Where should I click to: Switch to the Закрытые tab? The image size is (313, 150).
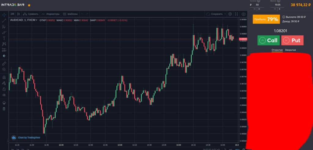pos(290,50)
